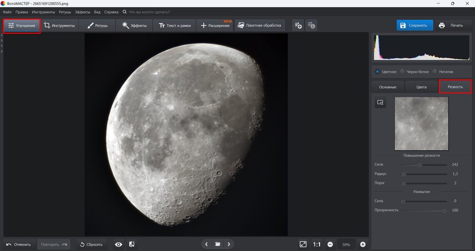
Task: Zoom in with the plus icon
Action: (x=363, y=244)
